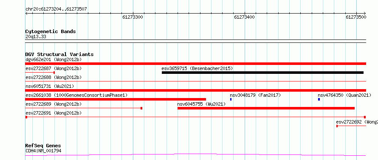Click the esv2722691 right end block

[x=365, y=117]
